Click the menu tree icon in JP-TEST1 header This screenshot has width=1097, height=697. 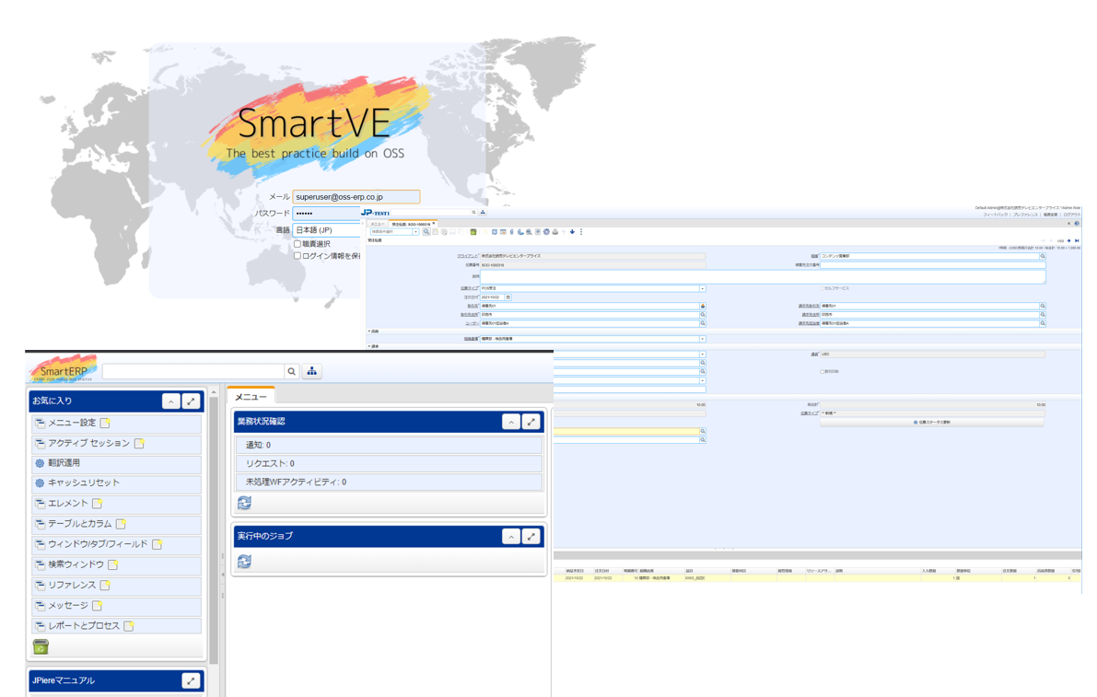tap(483, 213)
